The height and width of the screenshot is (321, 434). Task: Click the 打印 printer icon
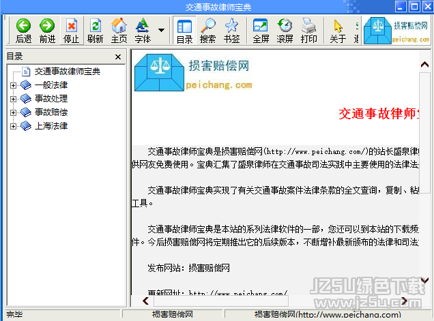click(308, 25)
